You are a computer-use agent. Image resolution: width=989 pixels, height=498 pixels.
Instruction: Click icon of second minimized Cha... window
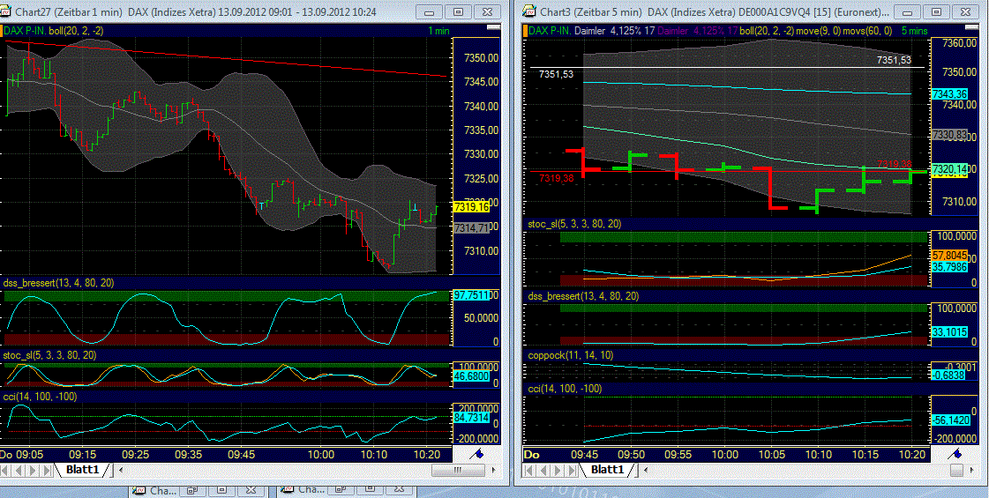click(x=288, y=490)
